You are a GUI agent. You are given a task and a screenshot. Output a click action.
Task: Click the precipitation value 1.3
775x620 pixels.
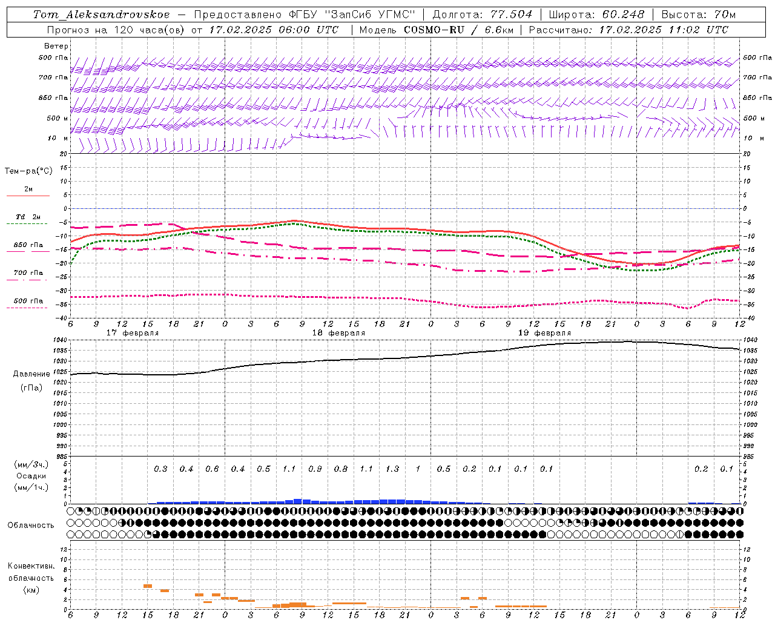click(x=392, y=469)
